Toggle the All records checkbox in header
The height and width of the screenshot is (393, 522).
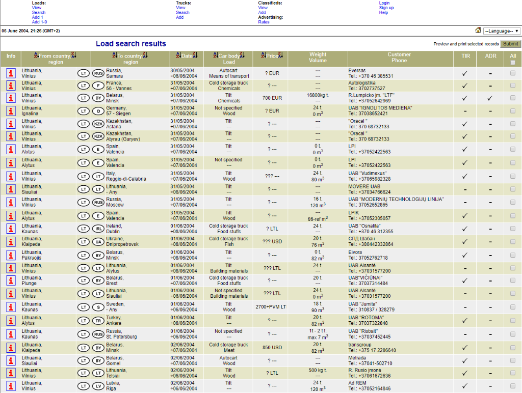click(x=513, y=63)
